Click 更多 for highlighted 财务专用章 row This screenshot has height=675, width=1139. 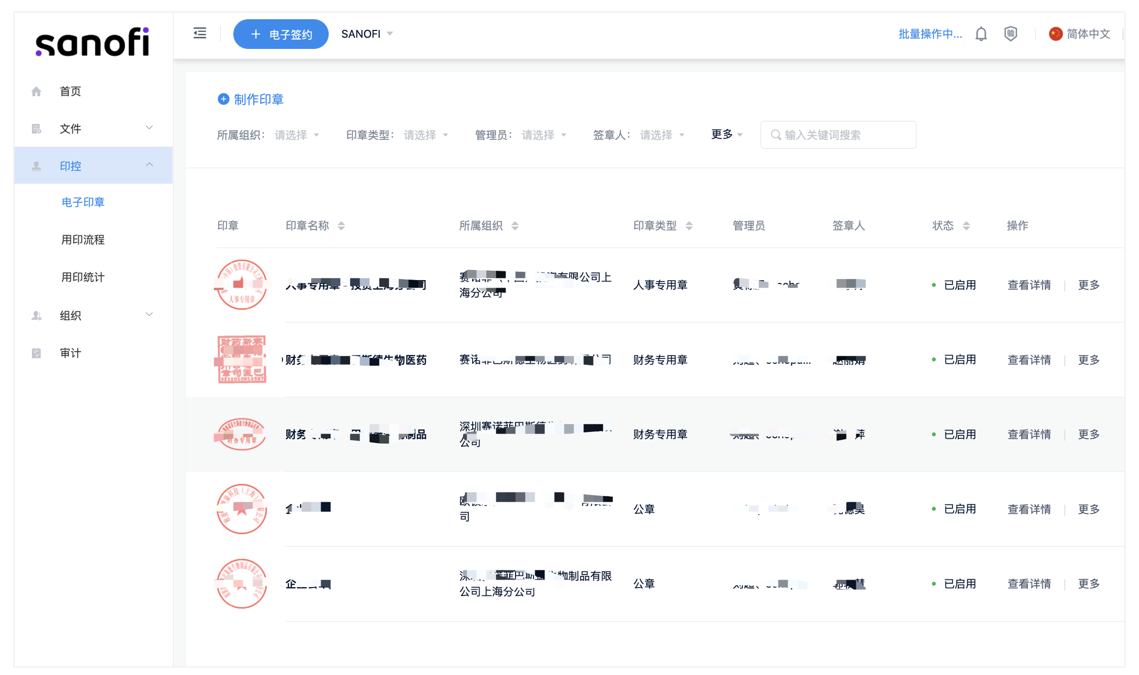pos(1089,434)
